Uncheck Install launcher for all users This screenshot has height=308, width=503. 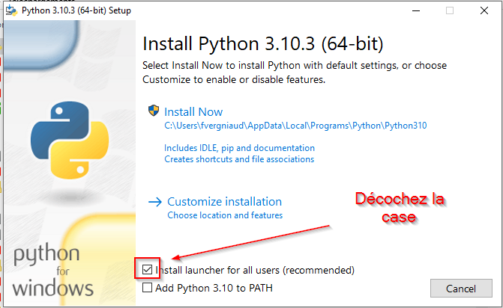[x=147, y=270]
